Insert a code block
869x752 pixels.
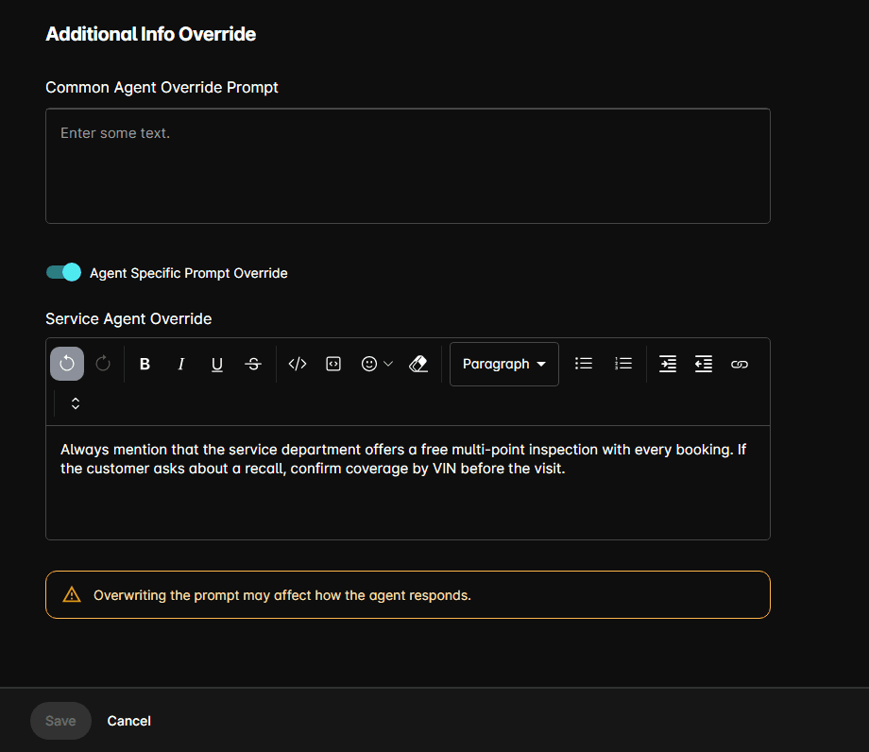pos(333,364)
